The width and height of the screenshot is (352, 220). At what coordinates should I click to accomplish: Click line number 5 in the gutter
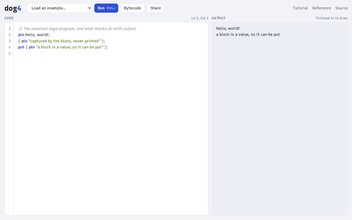coord(10,53)
